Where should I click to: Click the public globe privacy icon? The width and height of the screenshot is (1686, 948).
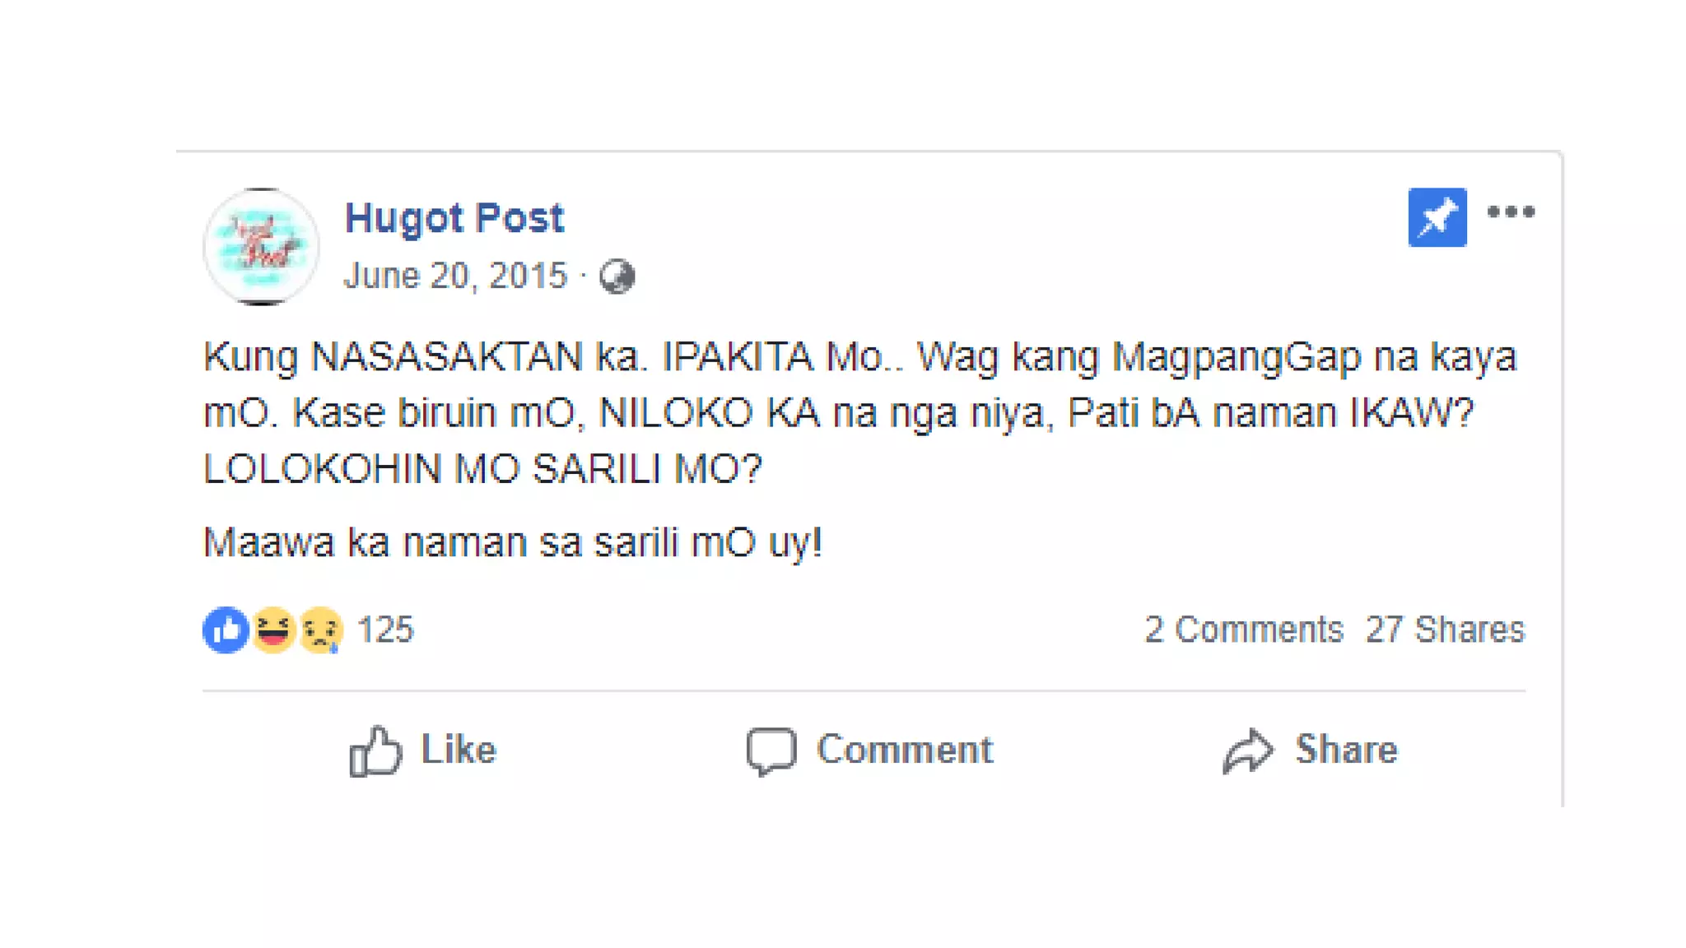(617, 276)
